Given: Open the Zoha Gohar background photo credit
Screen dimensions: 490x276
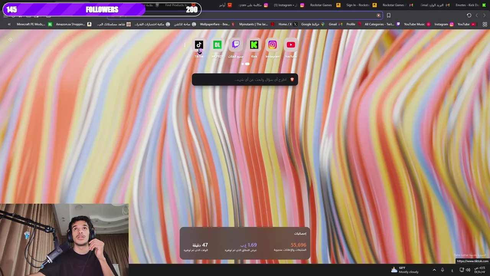Looking at the screenshot, I should [469, 255].
